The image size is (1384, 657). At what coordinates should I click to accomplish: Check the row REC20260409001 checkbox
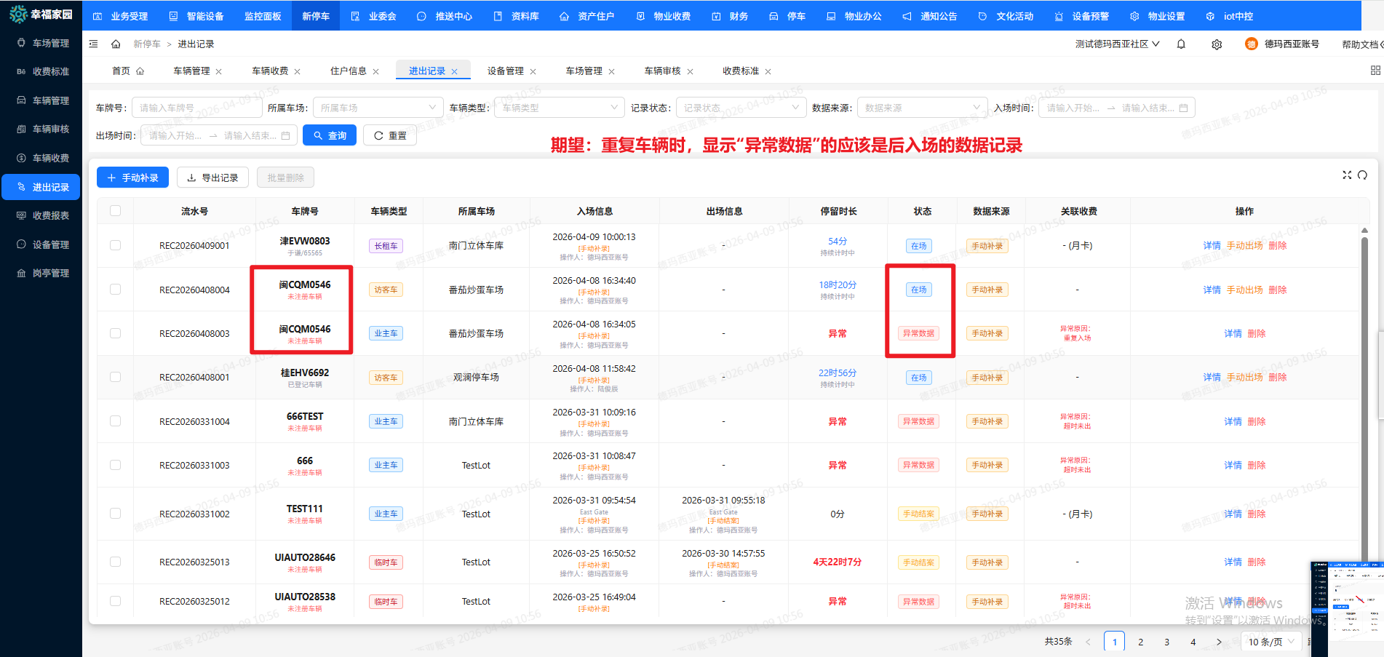[115, 245]
